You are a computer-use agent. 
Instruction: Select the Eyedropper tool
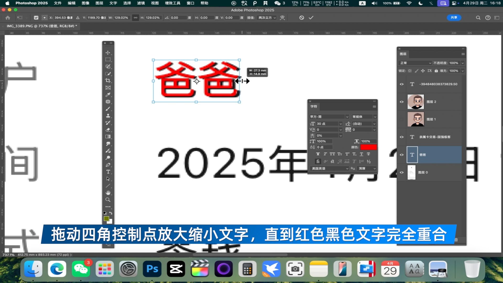(x=108, y=95)
